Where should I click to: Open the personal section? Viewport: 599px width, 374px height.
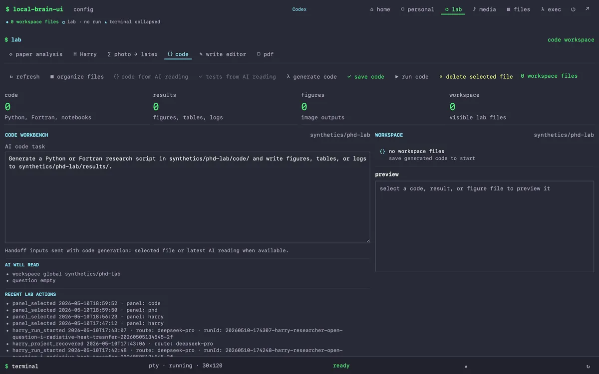[x=417, y=9]
